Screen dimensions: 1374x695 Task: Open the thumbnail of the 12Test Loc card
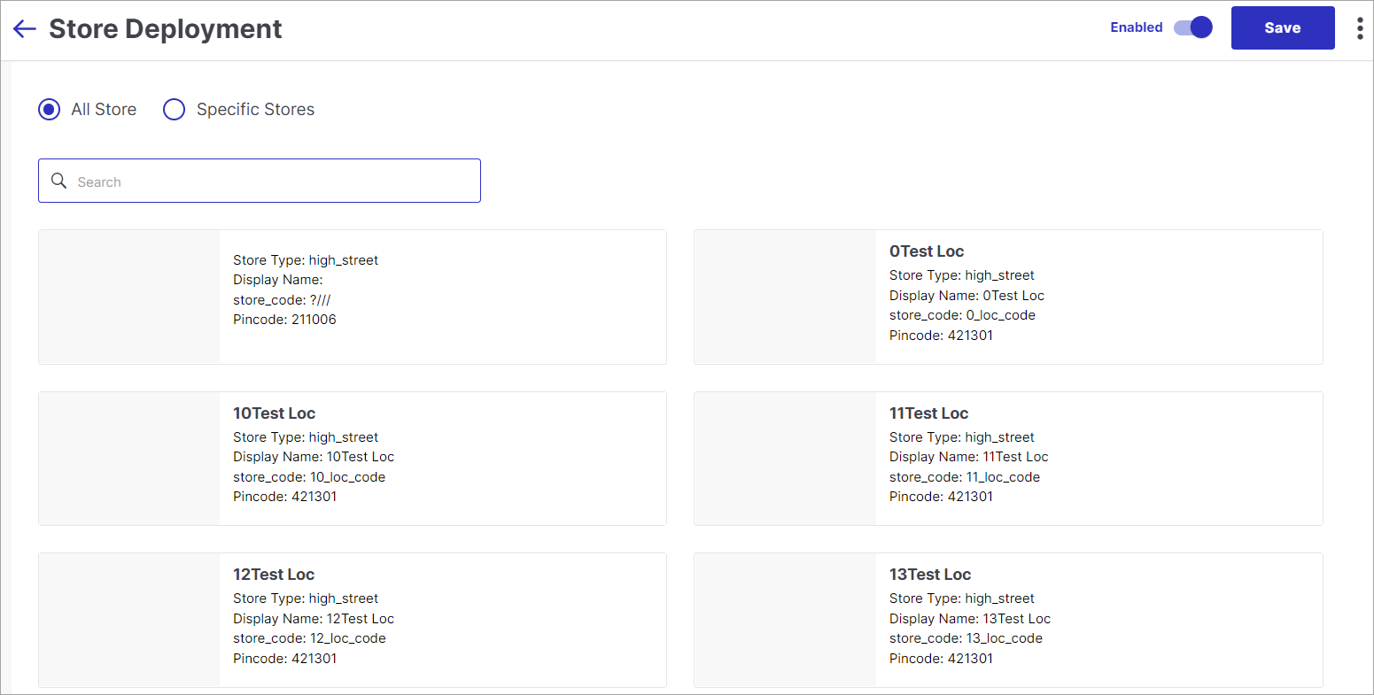(129, 620)
